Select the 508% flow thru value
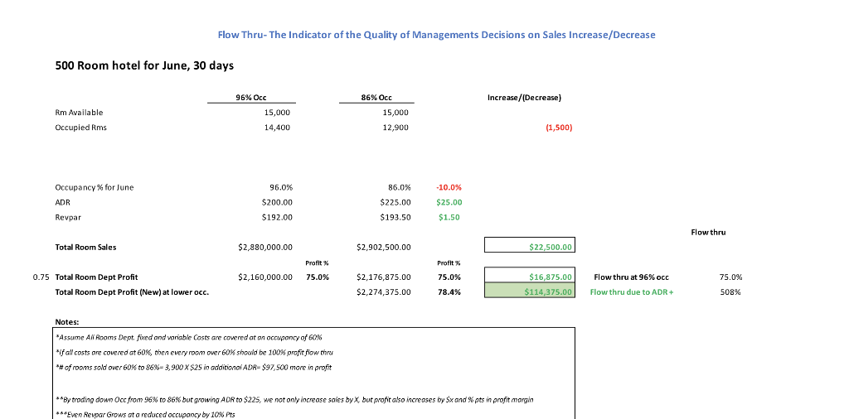 730,292
